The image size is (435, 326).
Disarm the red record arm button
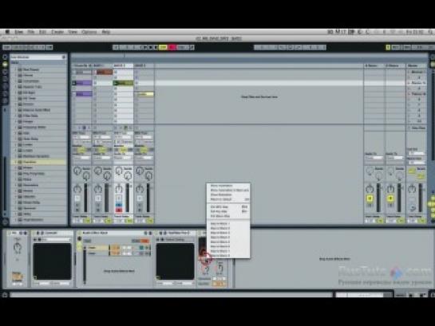click(119, 210)
